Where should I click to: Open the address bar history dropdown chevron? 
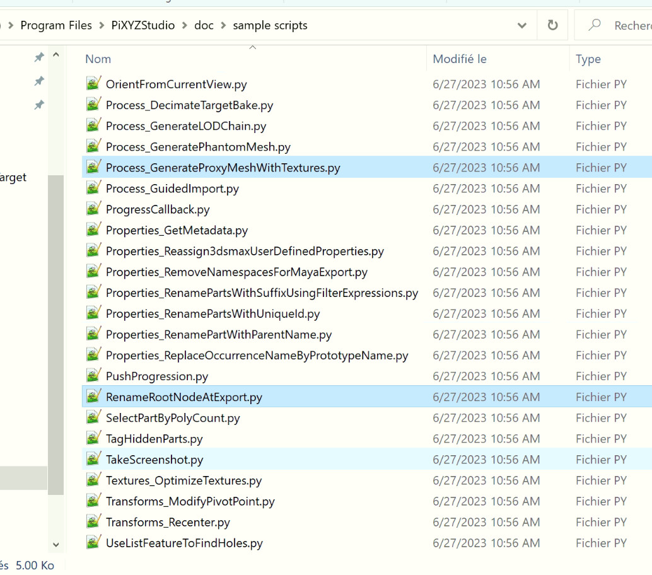[521, 25]
